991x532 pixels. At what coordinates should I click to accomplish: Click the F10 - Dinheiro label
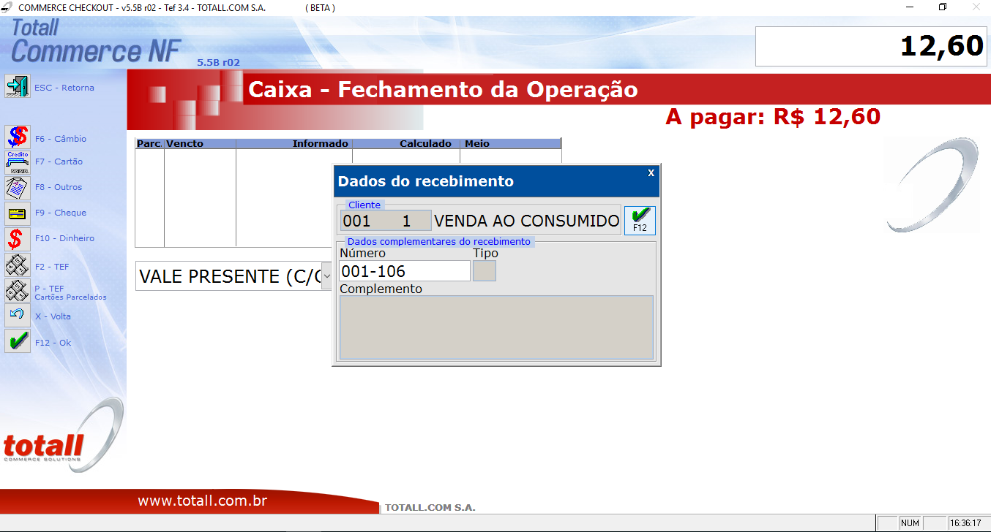click(x=64, y=238)
